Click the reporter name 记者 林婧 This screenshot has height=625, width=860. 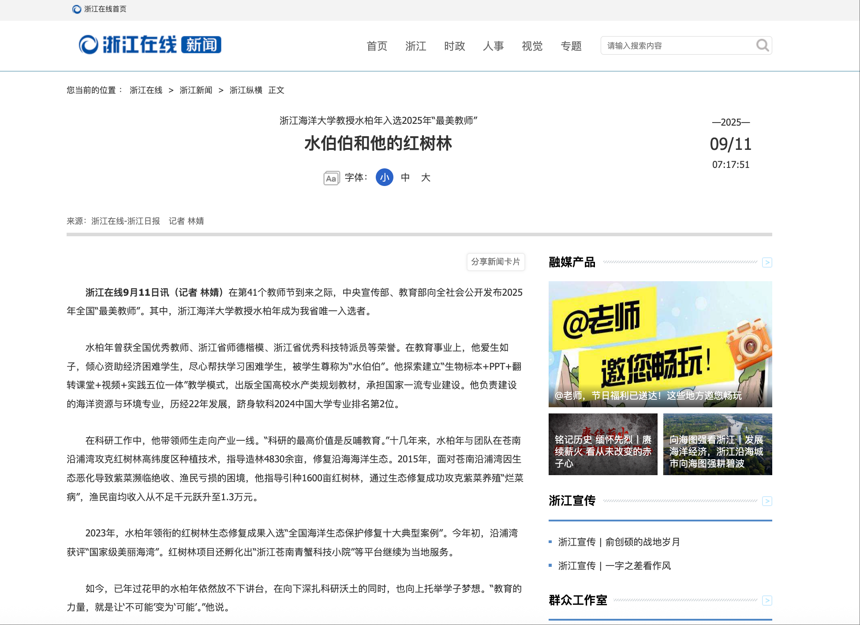tap(186, 221)
